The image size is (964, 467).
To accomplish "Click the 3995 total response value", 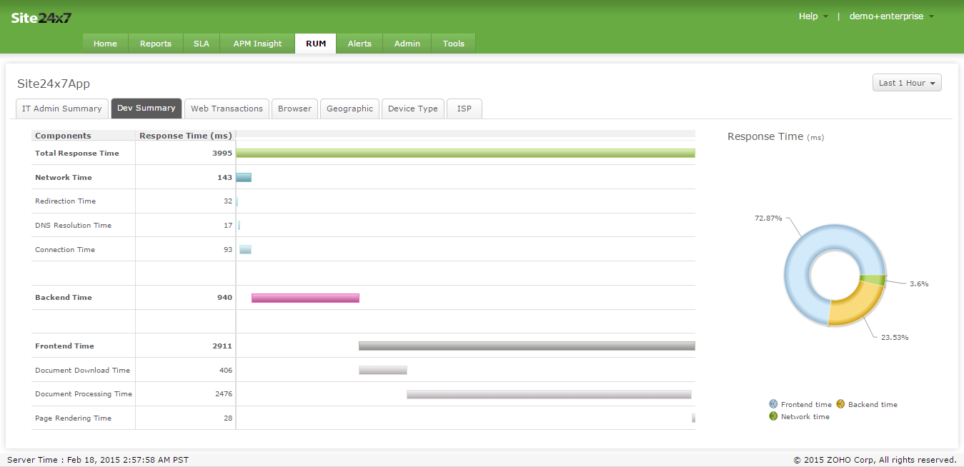I will point(222,154).
